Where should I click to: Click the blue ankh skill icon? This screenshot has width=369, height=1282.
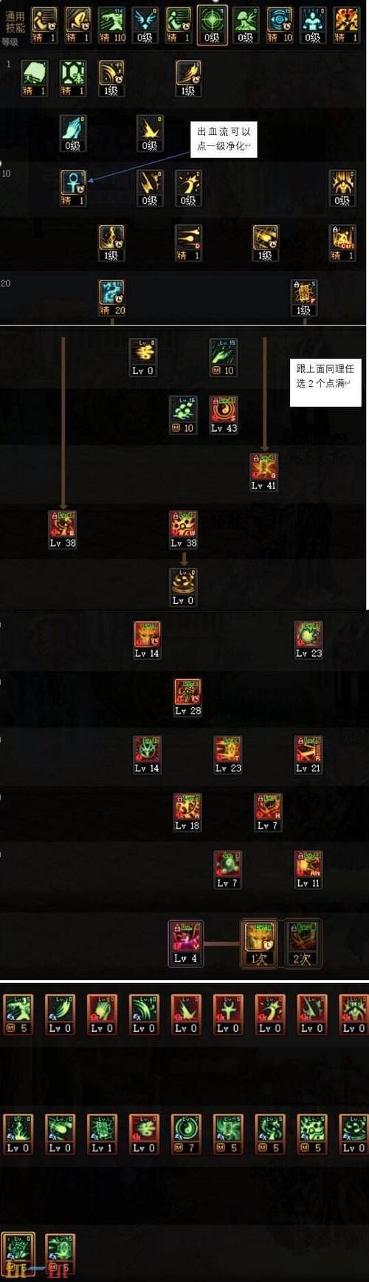[73, 188]
